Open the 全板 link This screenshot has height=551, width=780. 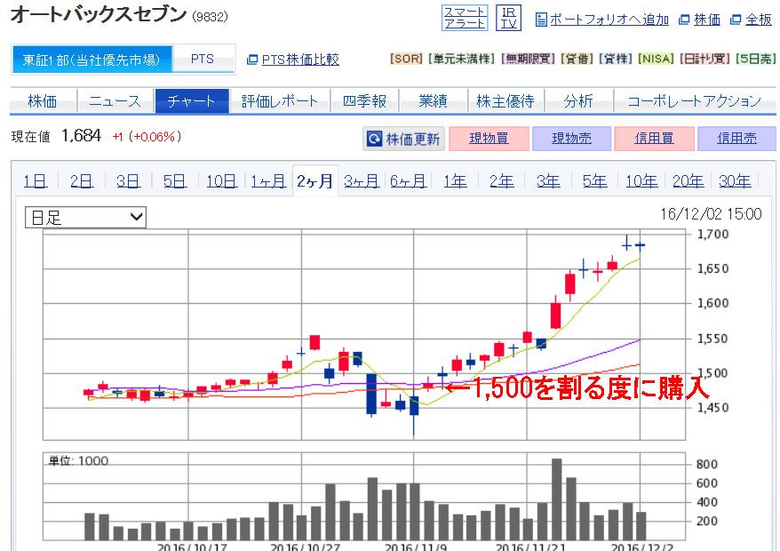click(759, 20)
